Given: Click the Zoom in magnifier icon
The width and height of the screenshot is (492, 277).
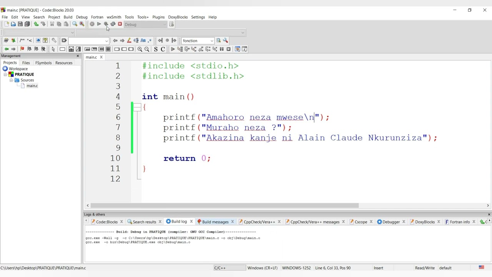Looking at the screenshot, I should tap(140, 49).
